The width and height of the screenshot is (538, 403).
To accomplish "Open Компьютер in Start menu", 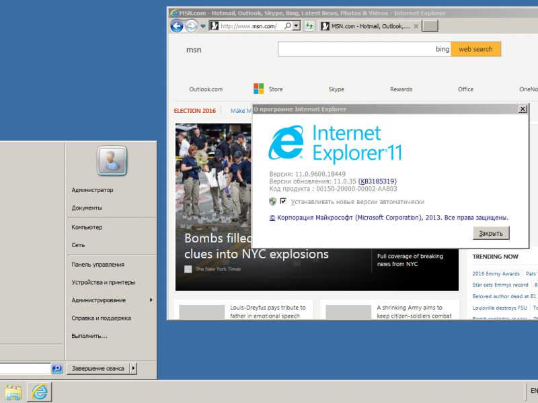I will click(87, 227).
